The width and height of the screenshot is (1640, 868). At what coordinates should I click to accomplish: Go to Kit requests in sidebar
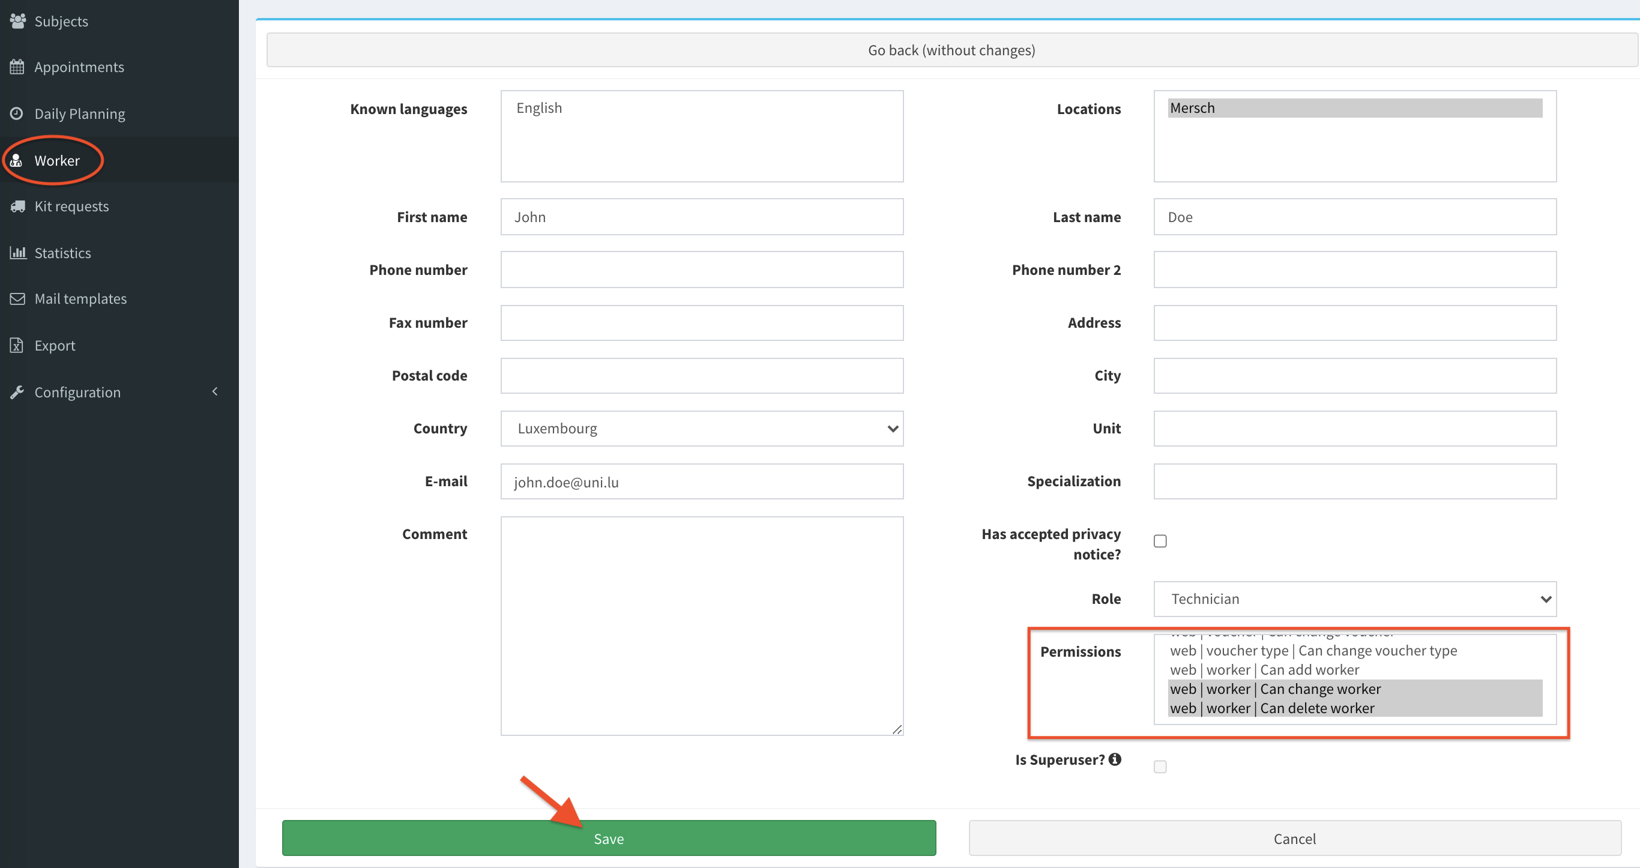tap(71, 206)
